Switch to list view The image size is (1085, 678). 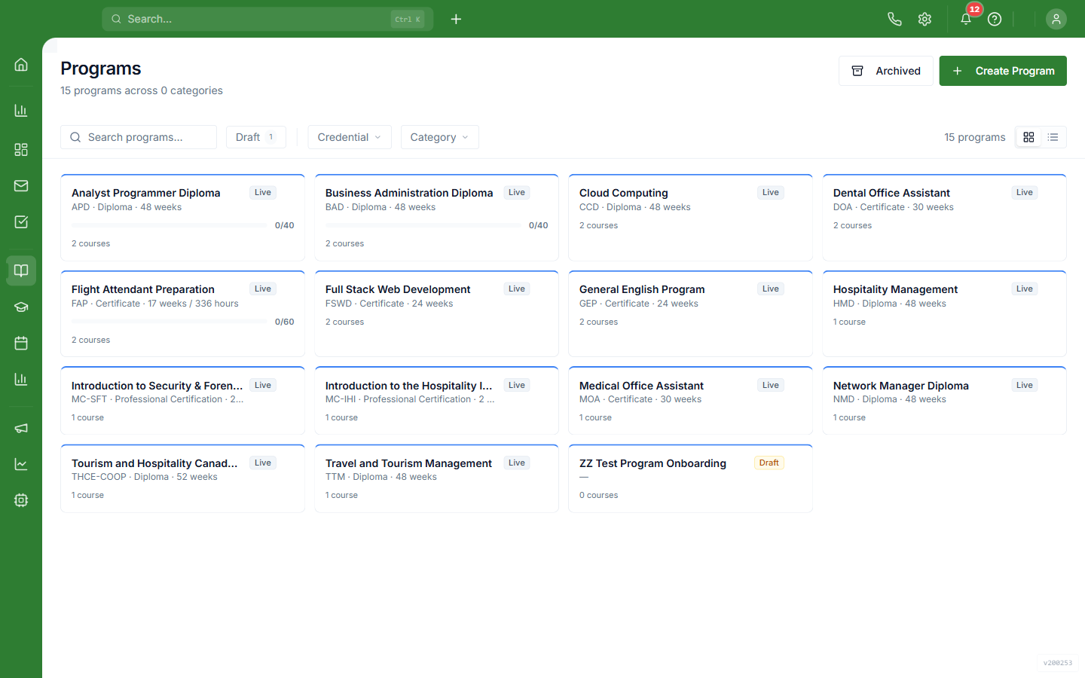tap(1053, 137)
